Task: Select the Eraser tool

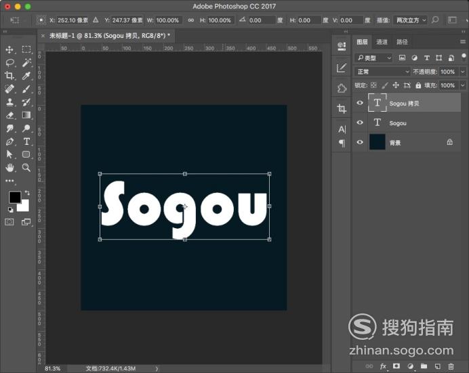Action: (x=9, y=115)
